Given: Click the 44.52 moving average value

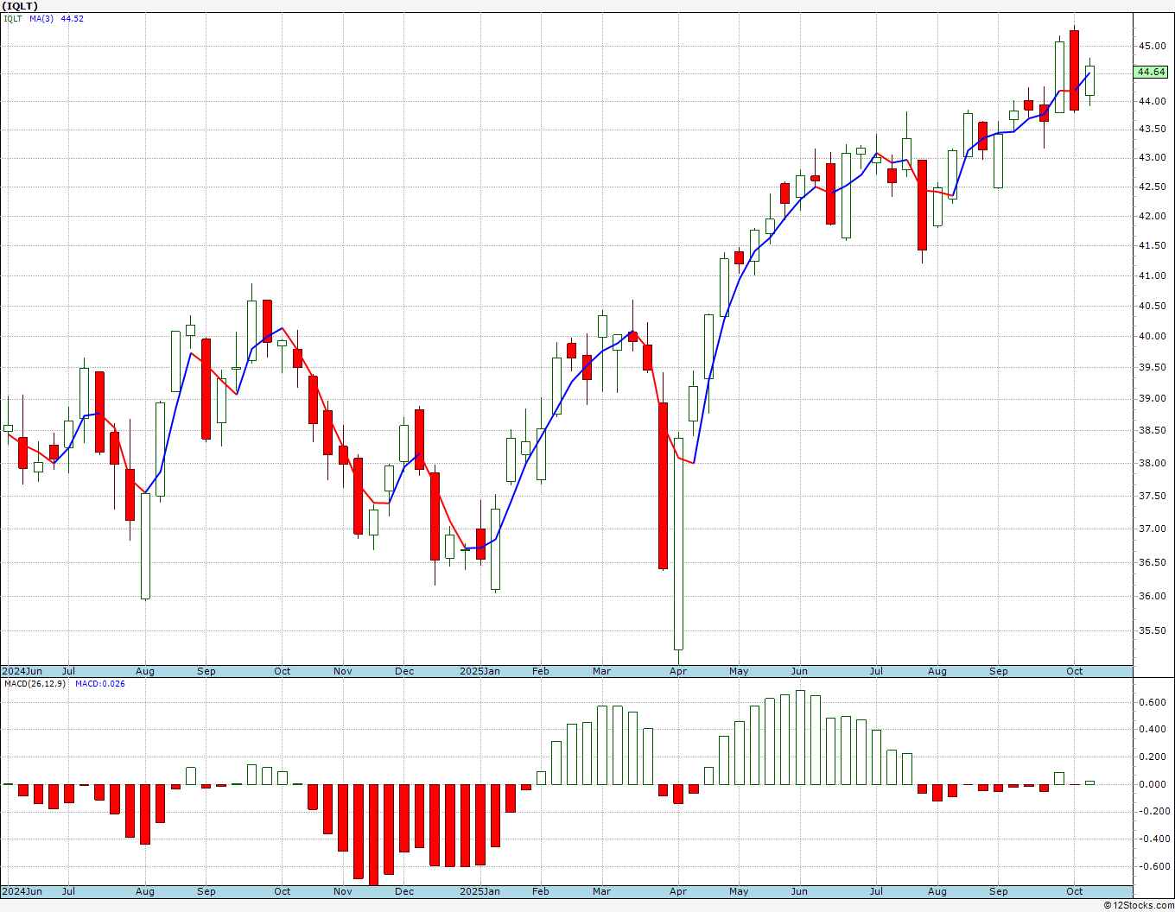Looking at the screenshot, I should 72,18.
